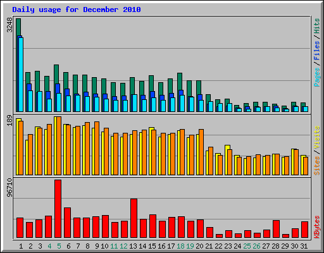Screen dimensions: 324x253
Task: Click day 3 label on x-axis
Action: coord(40,246)
